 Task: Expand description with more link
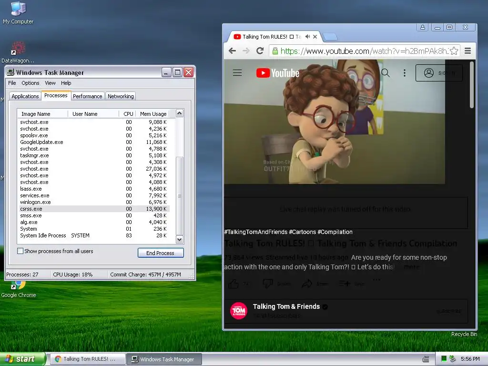tap(411, 267)
